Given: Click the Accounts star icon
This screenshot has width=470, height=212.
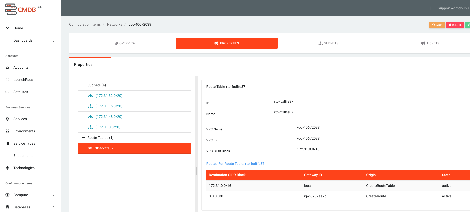Looking at the screenshot, I should click(7, 67).
